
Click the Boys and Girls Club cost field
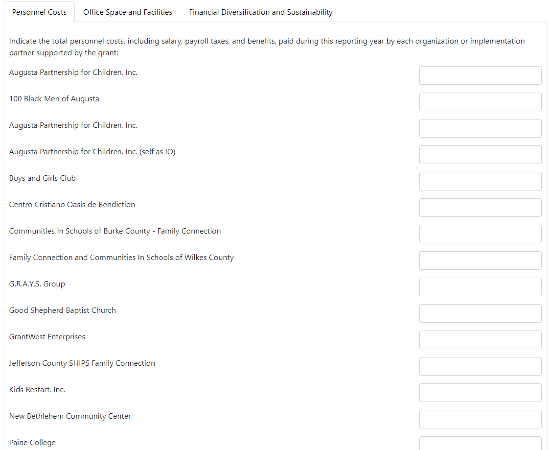tap(480, 181)
